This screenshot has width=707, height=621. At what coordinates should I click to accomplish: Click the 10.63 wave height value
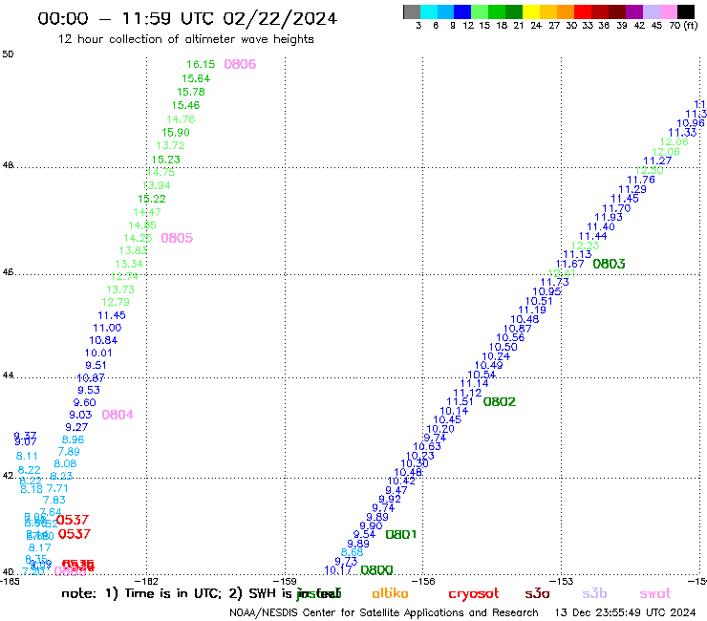coord(427,447)
